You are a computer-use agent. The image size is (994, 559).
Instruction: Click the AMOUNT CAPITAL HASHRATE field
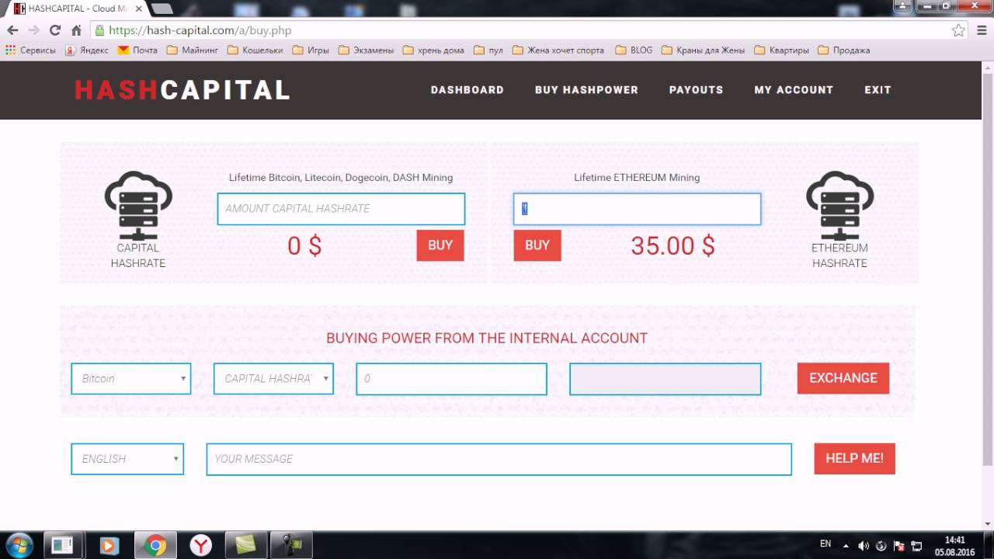tap(341, 209)
